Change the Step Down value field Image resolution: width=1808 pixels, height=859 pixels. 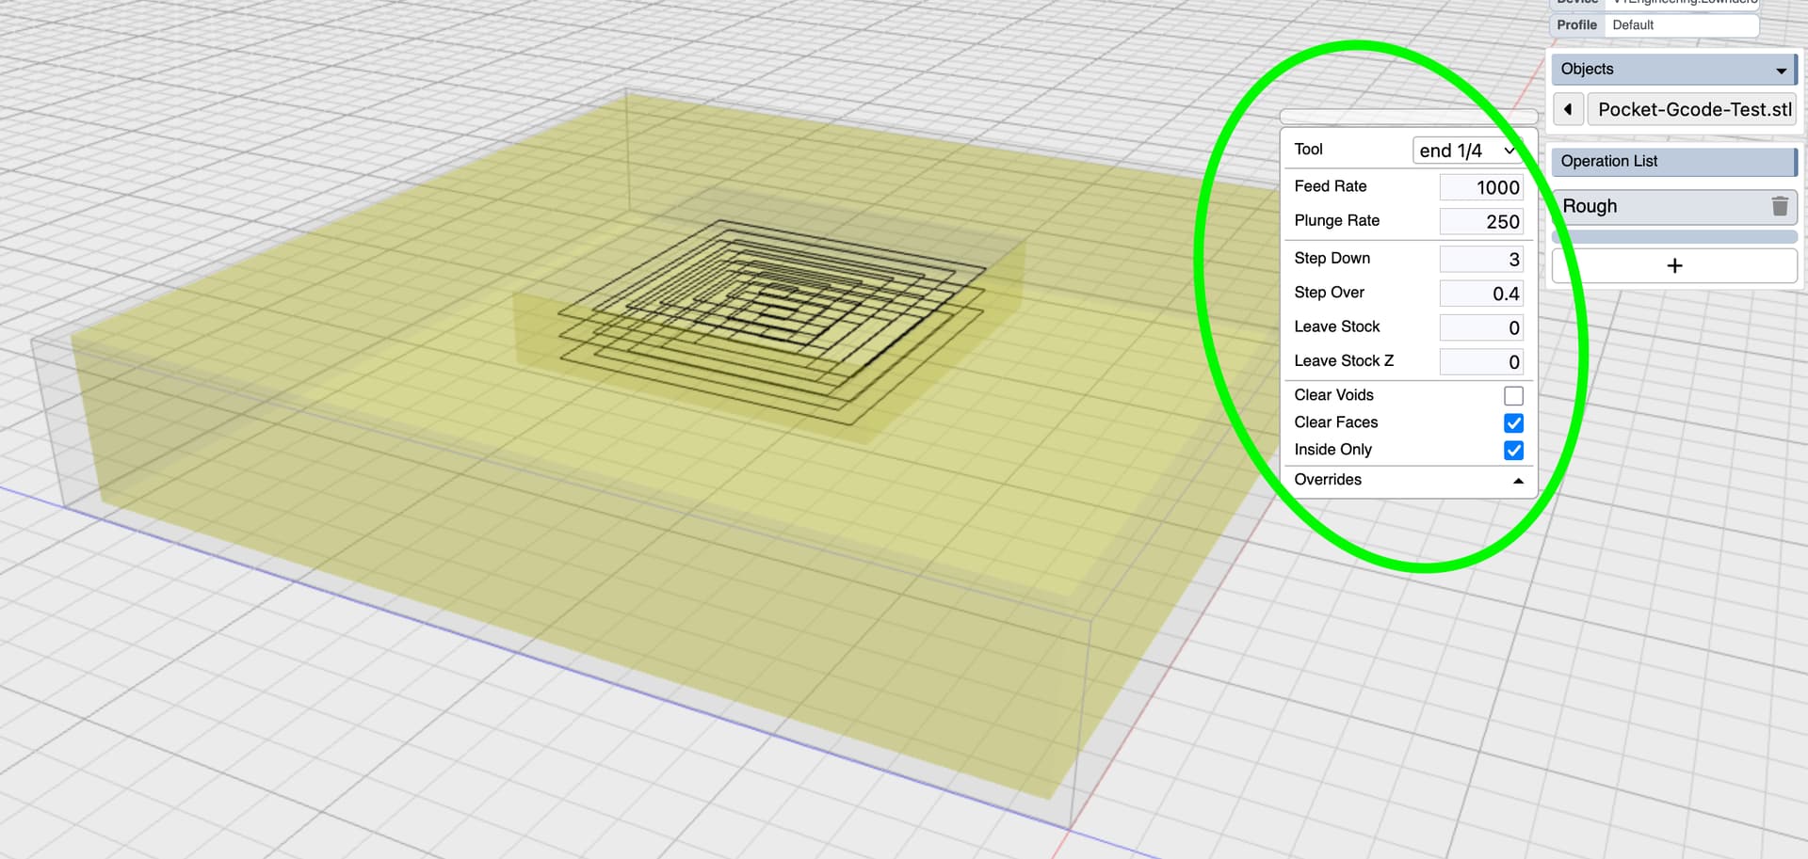(x=1481, y=259)
